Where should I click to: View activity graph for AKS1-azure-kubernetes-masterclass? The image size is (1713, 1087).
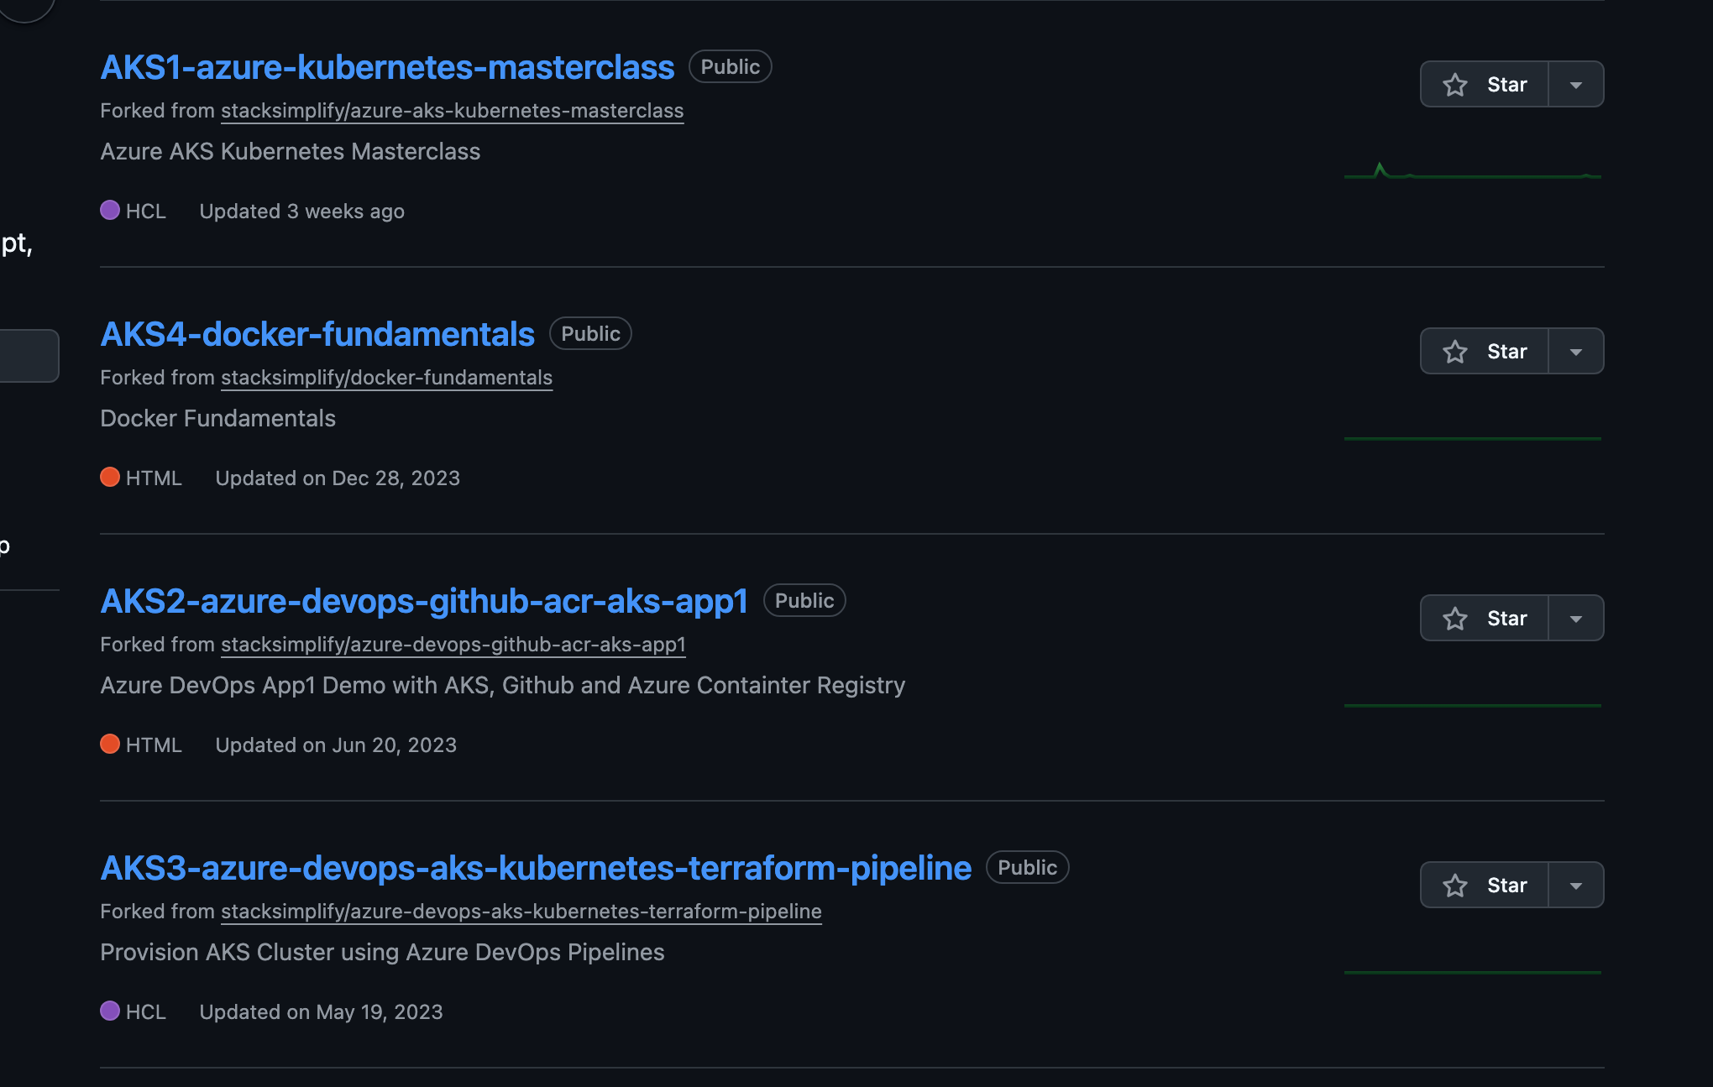tap(1473, 170)
